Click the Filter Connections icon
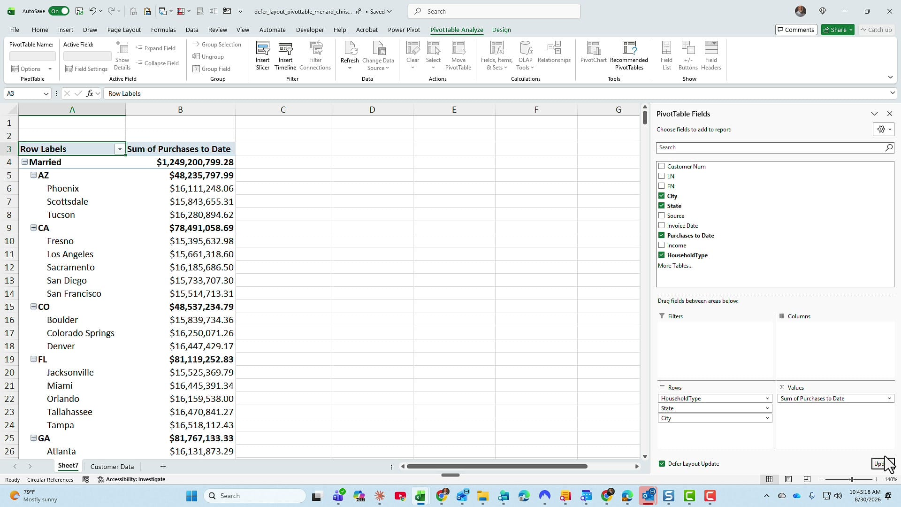This screenshot has height=507, width=901. (x=315, y=55)
